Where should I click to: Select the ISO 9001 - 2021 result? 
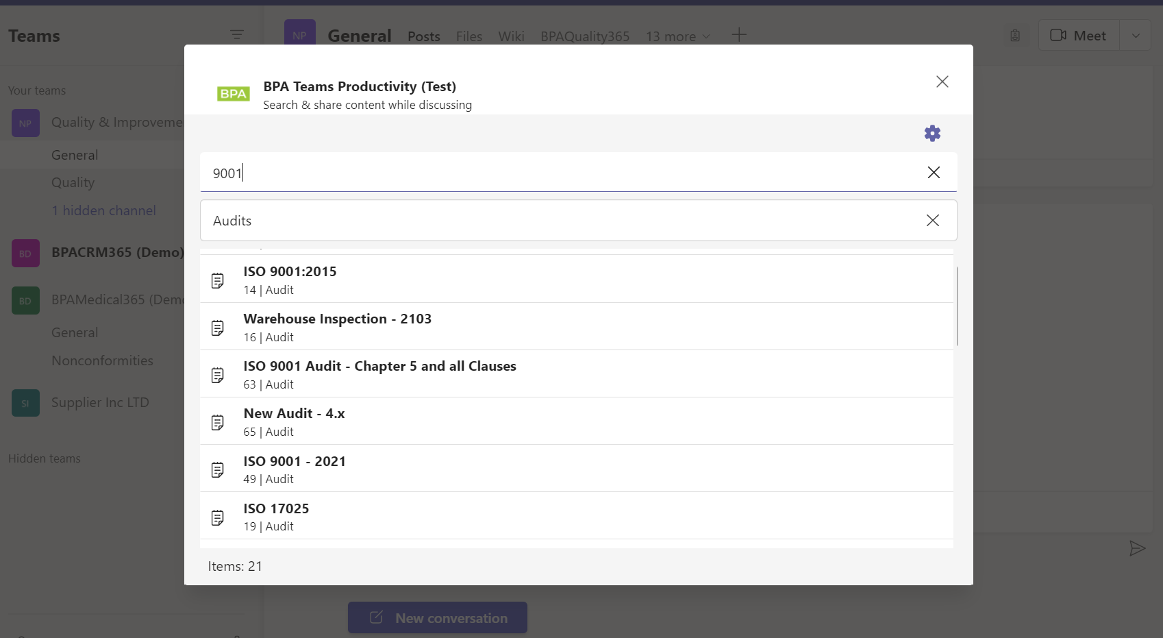pos(577,469)
